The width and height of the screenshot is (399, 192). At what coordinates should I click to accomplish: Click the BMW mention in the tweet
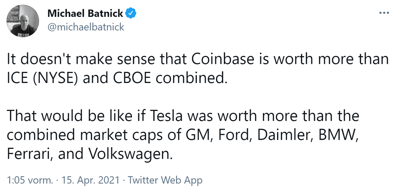pyautogui.click(x=336, y=135)
